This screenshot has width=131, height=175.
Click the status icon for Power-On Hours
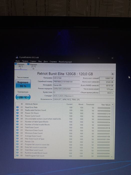point(17,113)
